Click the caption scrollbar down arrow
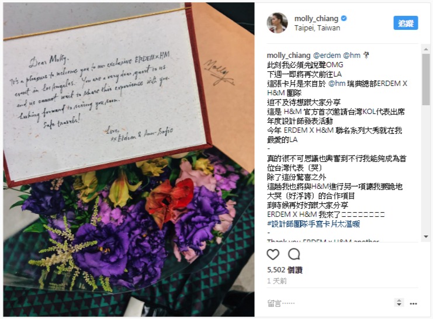The height and width of the screenshot is (319, 433). (x=426, y=237)
